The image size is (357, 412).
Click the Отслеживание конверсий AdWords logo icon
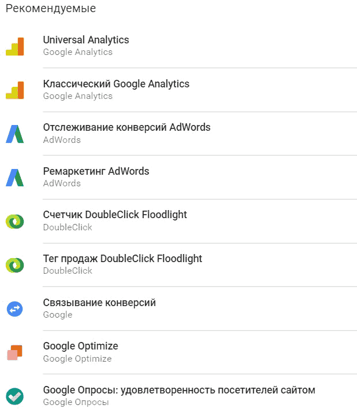[15, 134]
